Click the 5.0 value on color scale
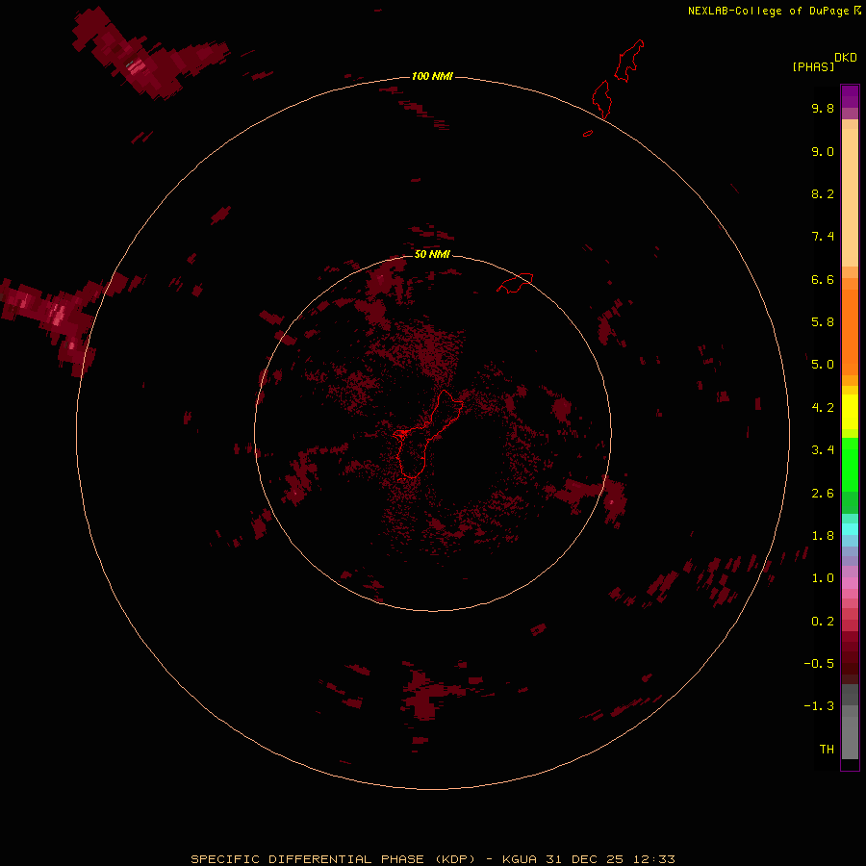This screenshot has height=866, width=866. pyautogui.click(x=823, y=365)
